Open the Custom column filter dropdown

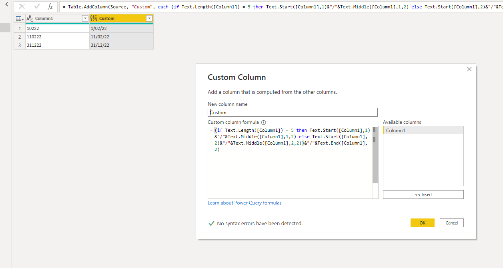[149, 18]
